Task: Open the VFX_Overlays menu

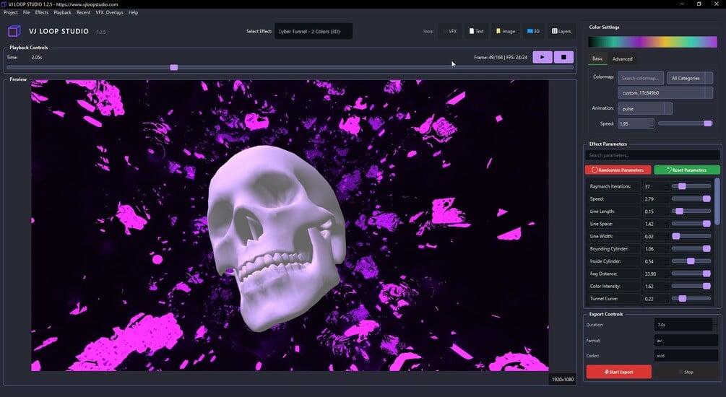Action: [109, 12]
